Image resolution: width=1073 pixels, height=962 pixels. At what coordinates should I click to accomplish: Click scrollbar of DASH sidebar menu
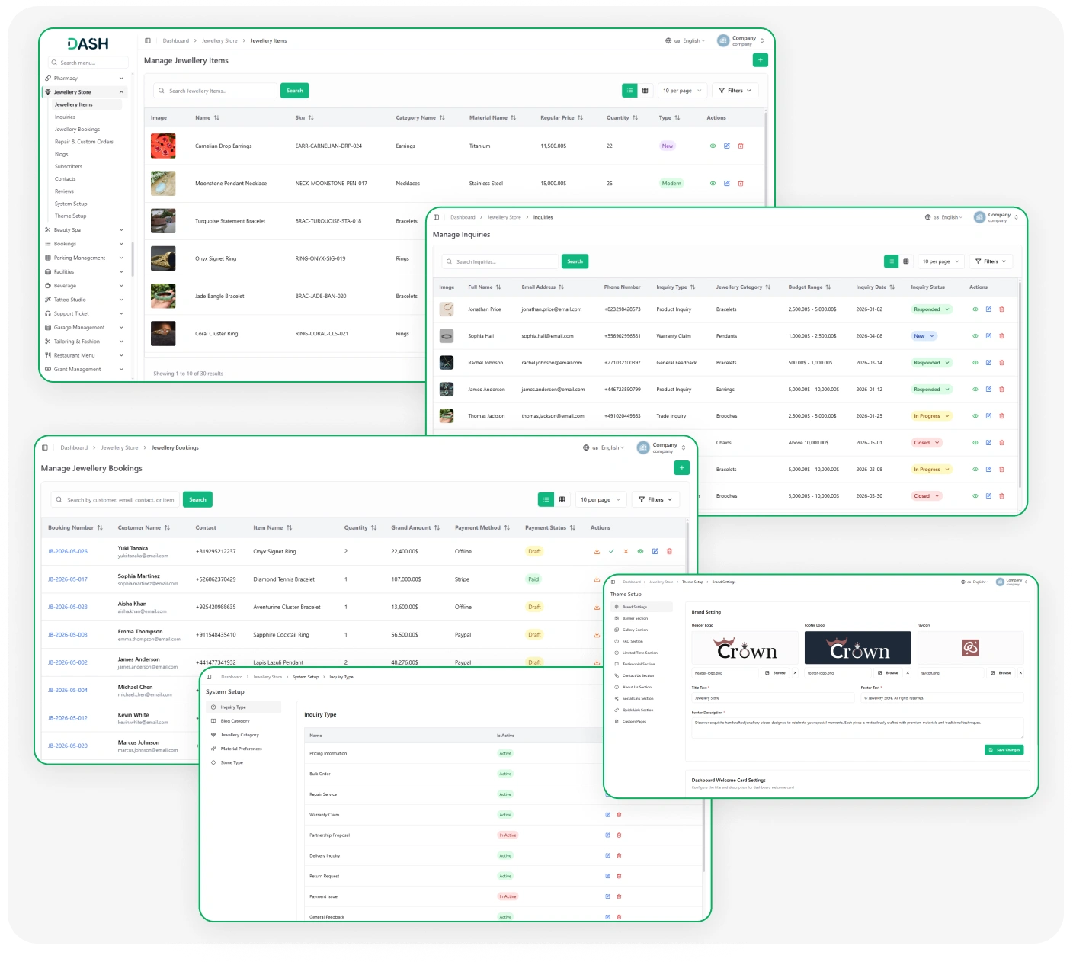133,259
